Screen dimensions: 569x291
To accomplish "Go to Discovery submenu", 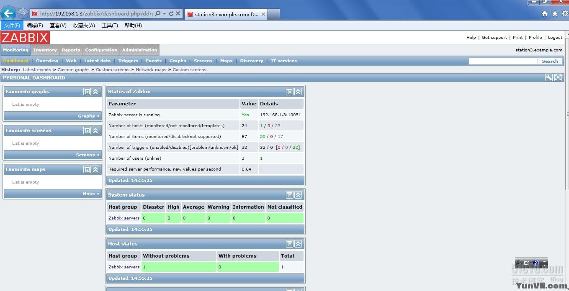I will coord(252,61).
